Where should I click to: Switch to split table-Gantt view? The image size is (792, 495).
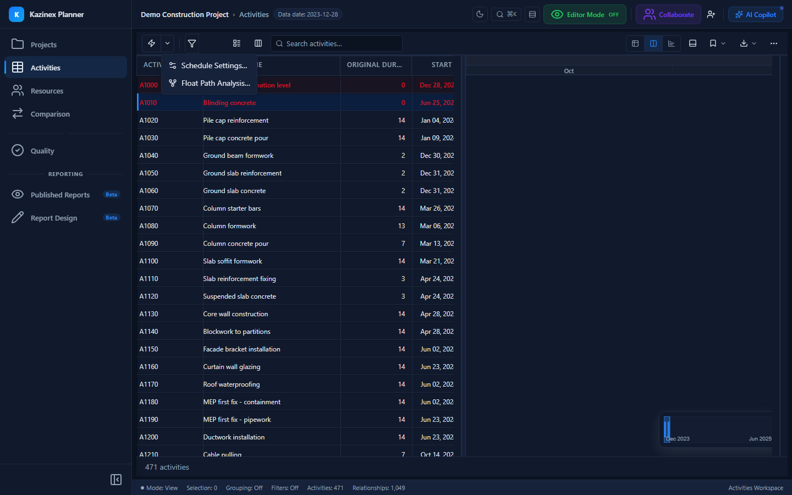coord(653,43)
